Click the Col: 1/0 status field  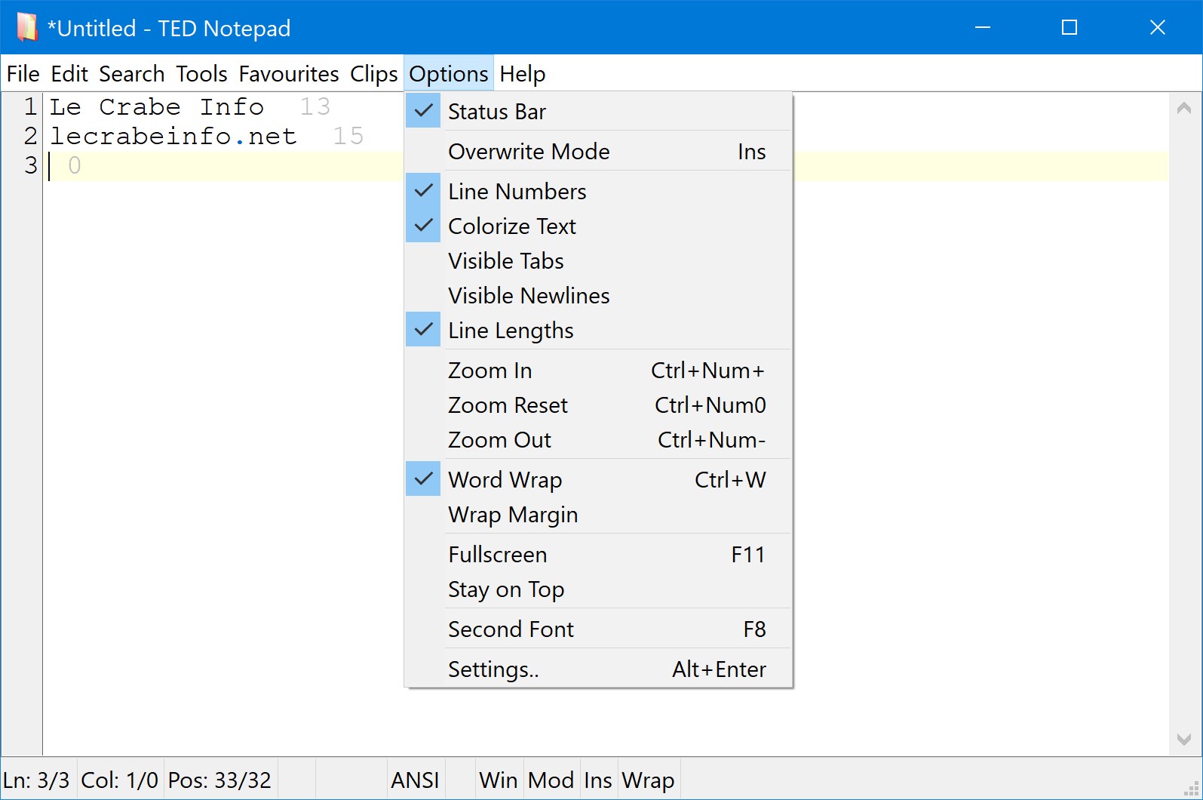[120, 780]
